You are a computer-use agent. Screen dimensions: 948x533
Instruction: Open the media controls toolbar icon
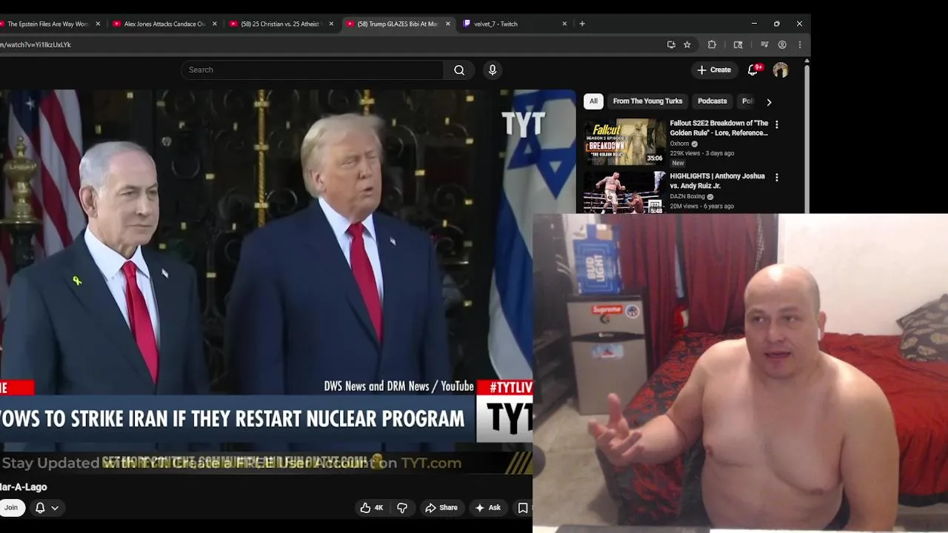pyautogui.click(x=764, y=44)
